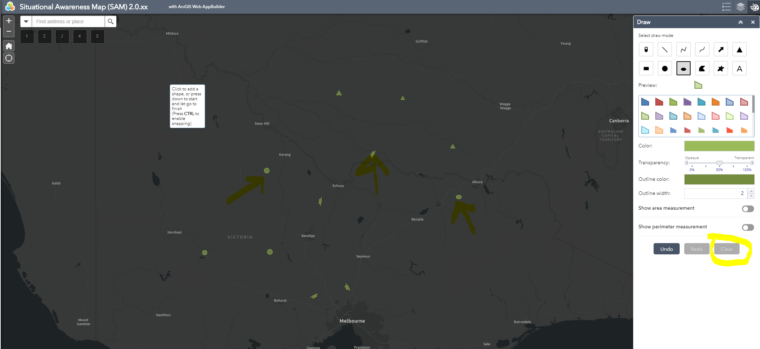Select the straight Line draw mode
The height and width of the screenshot is (349, 760).
point(665,49)
